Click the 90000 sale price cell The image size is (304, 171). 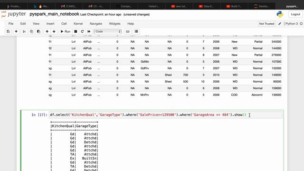coord(277,82)
